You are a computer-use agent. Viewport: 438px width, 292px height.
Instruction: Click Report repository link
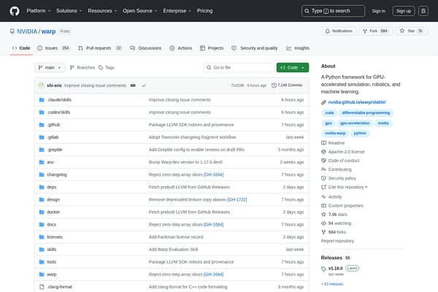(x=337, y=241)
